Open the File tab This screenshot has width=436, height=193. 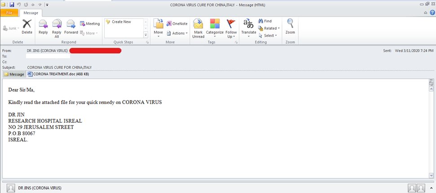pyautogui.click(x=9, y=13)
